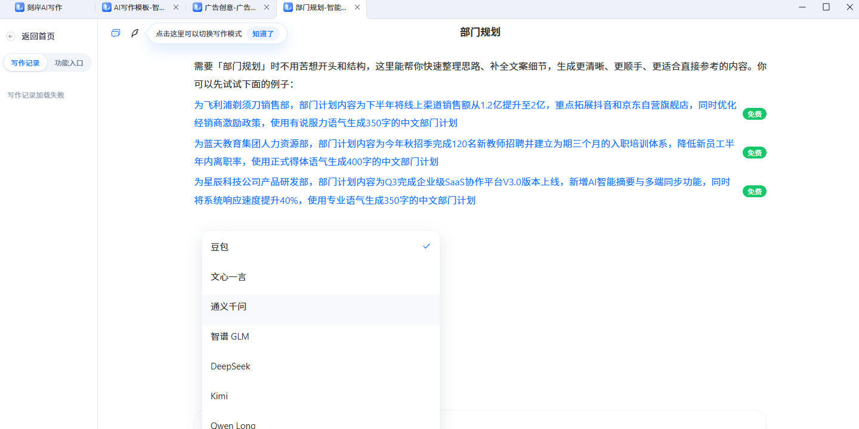Open the 写作记录 sidebar tab

click(26, 63)
